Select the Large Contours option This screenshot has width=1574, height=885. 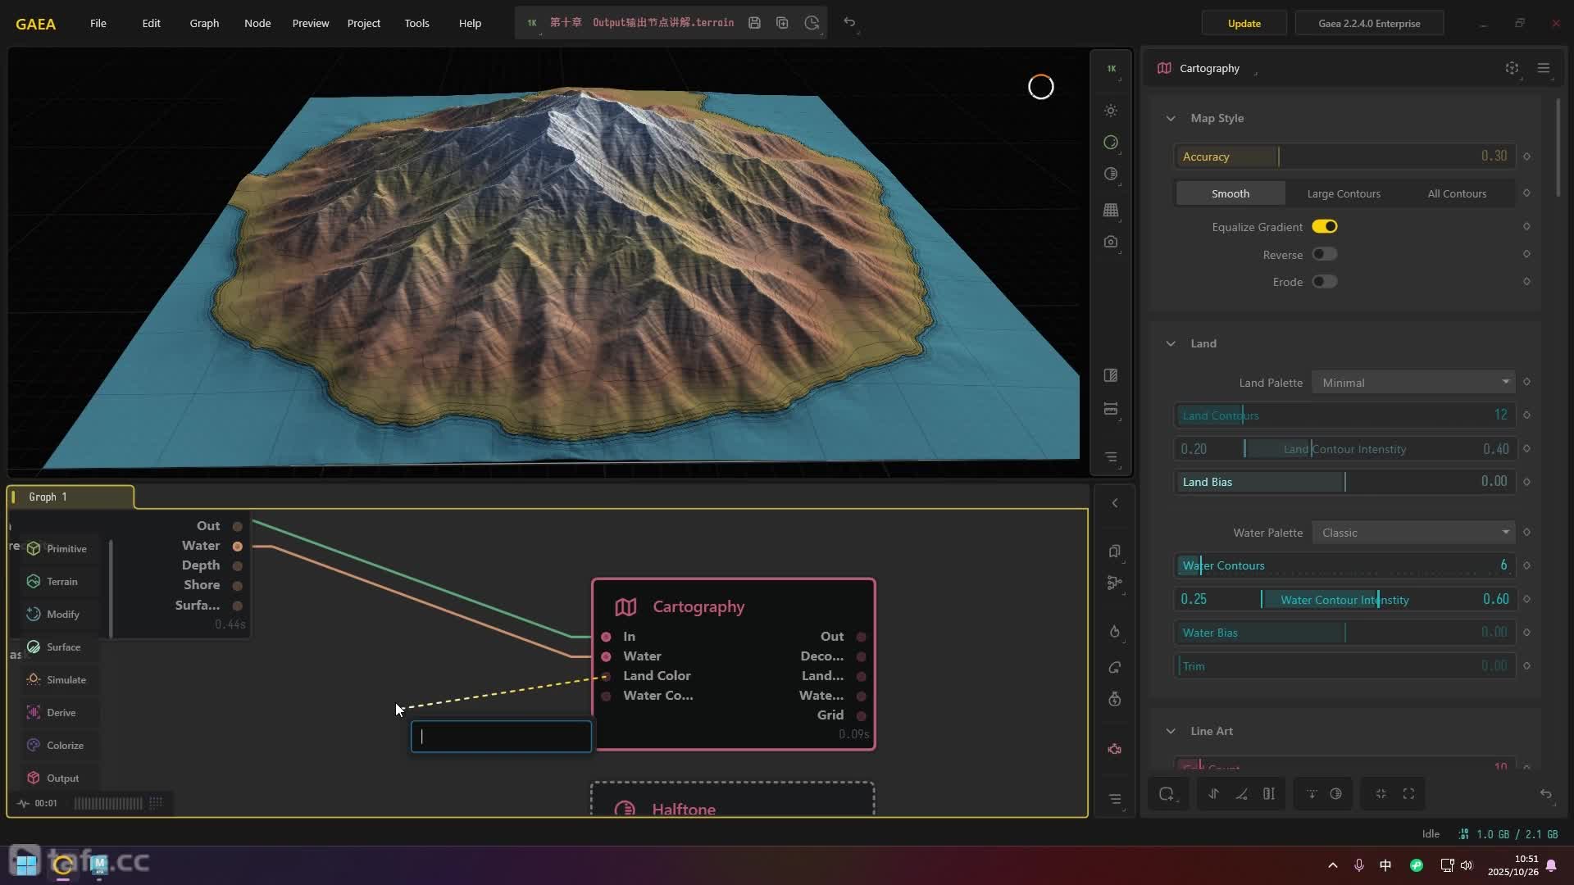tap(1343, 193)
